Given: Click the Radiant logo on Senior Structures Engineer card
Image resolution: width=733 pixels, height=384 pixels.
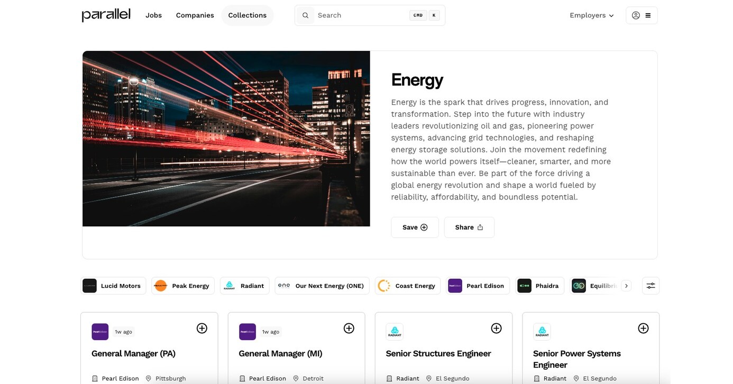Looking at the screenshot, I should [395, 331].
